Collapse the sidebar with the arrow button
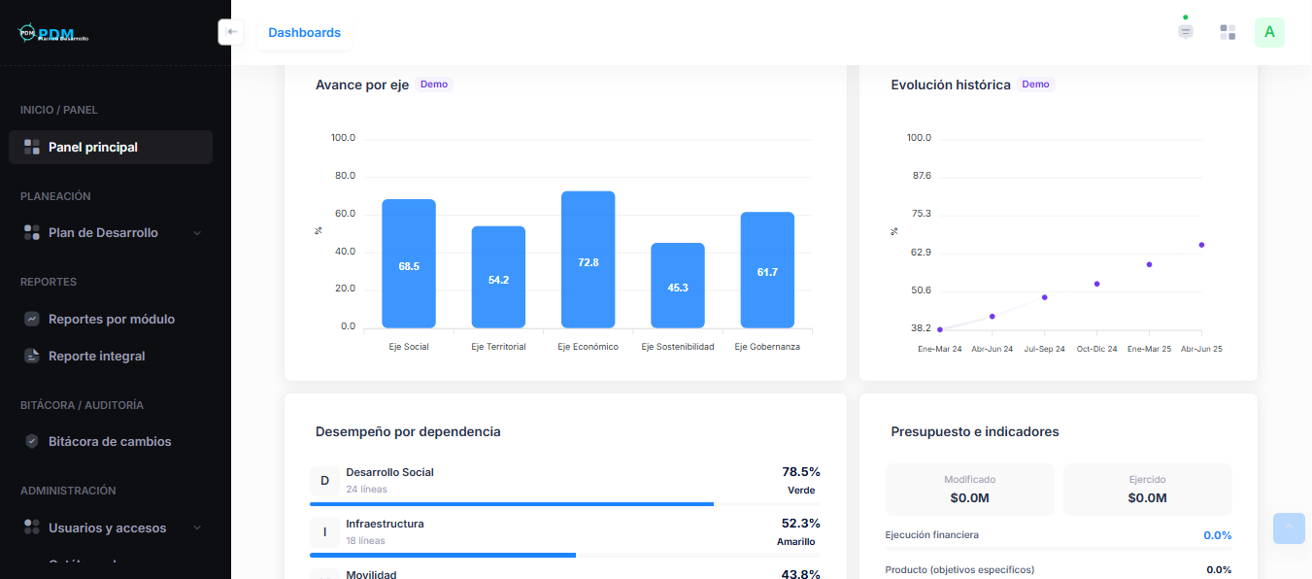This screenshot has height=579, width=1312. [x=231, y=32]
